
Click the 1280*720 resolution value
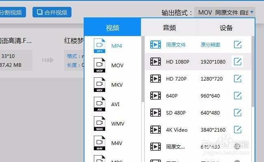click(212, 79)
